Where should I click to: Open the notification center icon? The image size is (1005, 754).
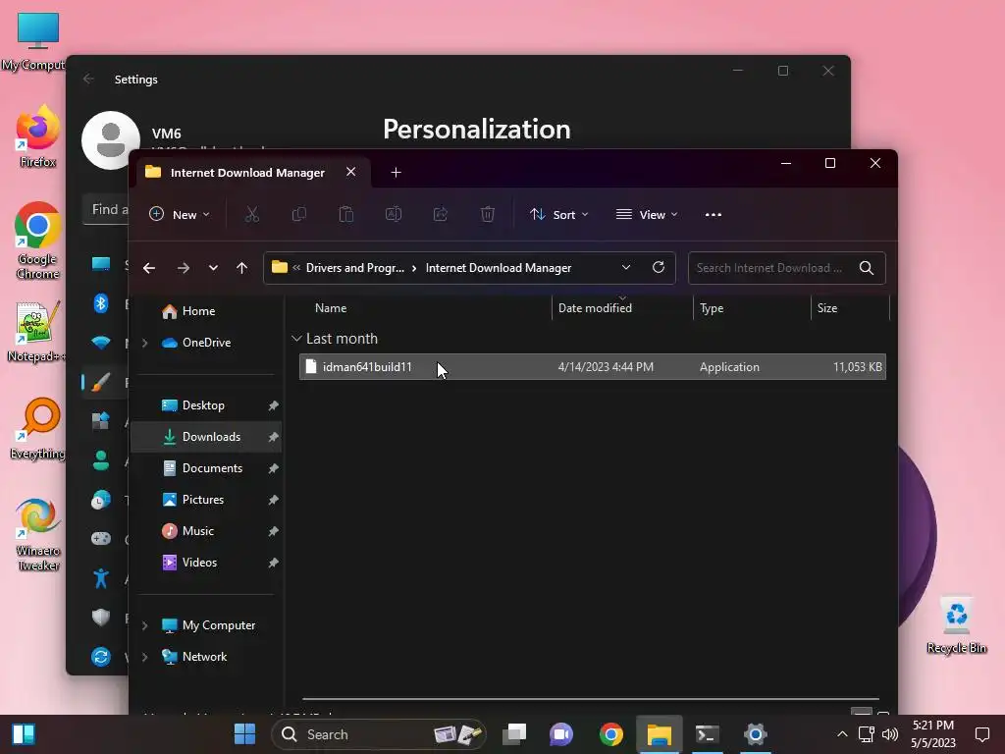coord(981,734)
